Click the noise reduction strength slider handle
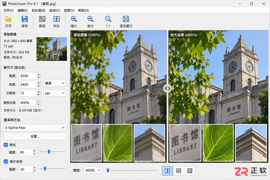 (x=45, y=168)
